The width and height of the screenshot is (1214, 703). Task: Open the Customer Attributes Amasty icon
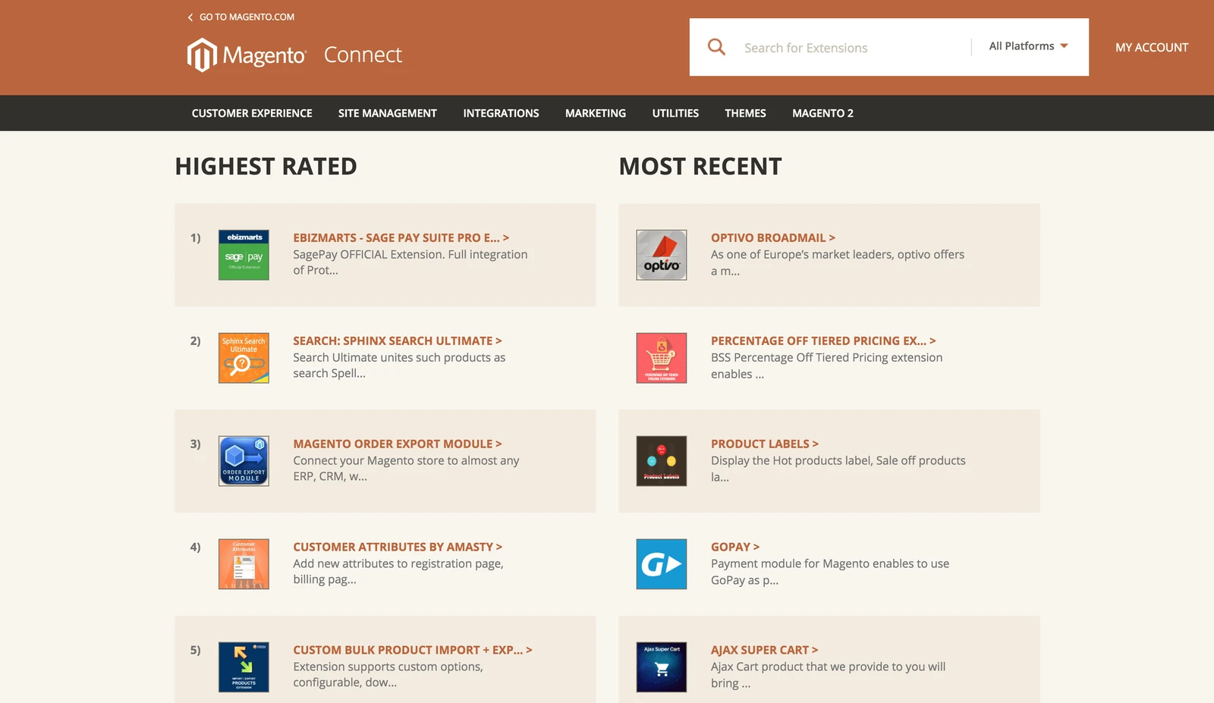(244, 564)
